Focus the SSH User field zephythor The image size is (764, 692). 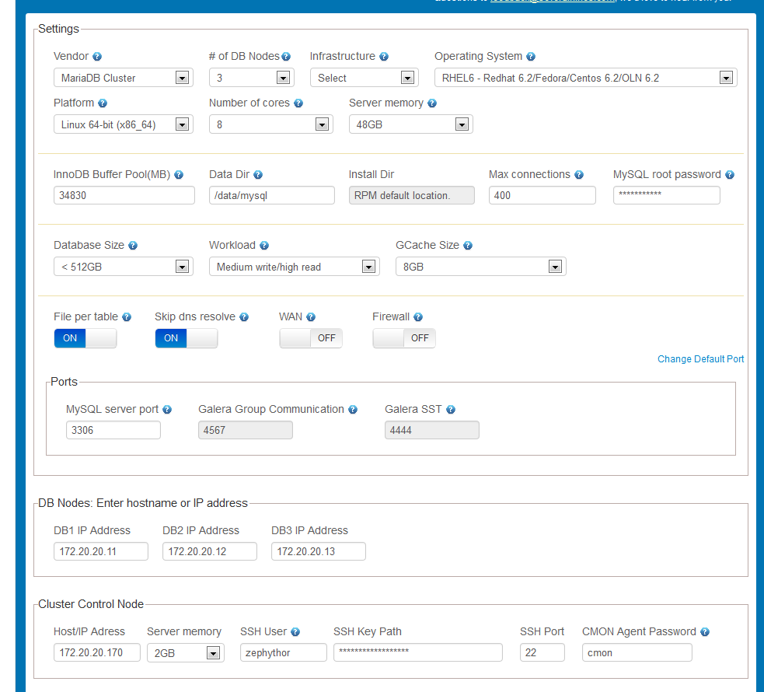(x=284, y=653)
